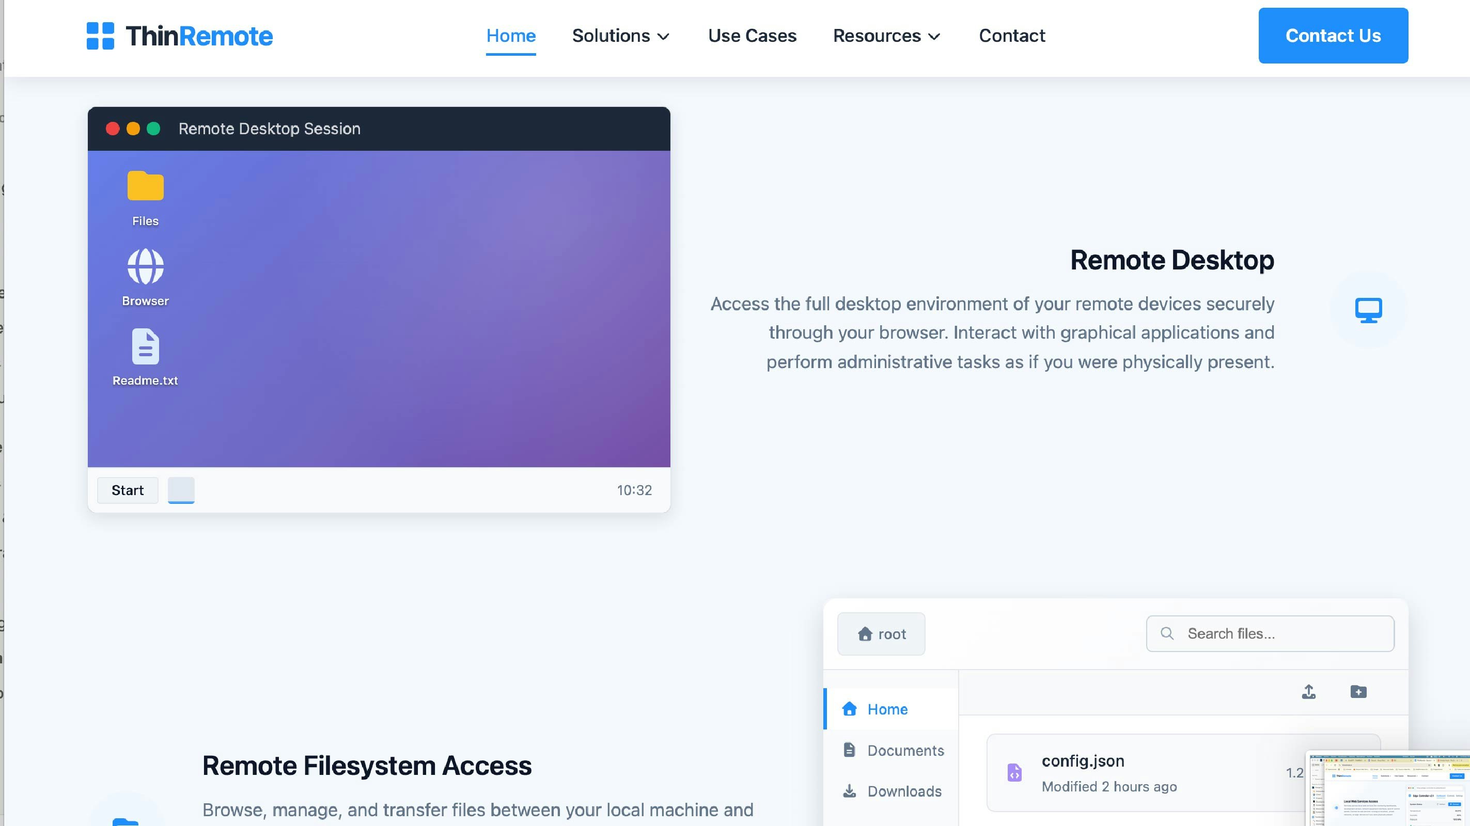1470x826 pixels.
Task: Select Home in file manager sidebar
Action: (x=892, y=708)
